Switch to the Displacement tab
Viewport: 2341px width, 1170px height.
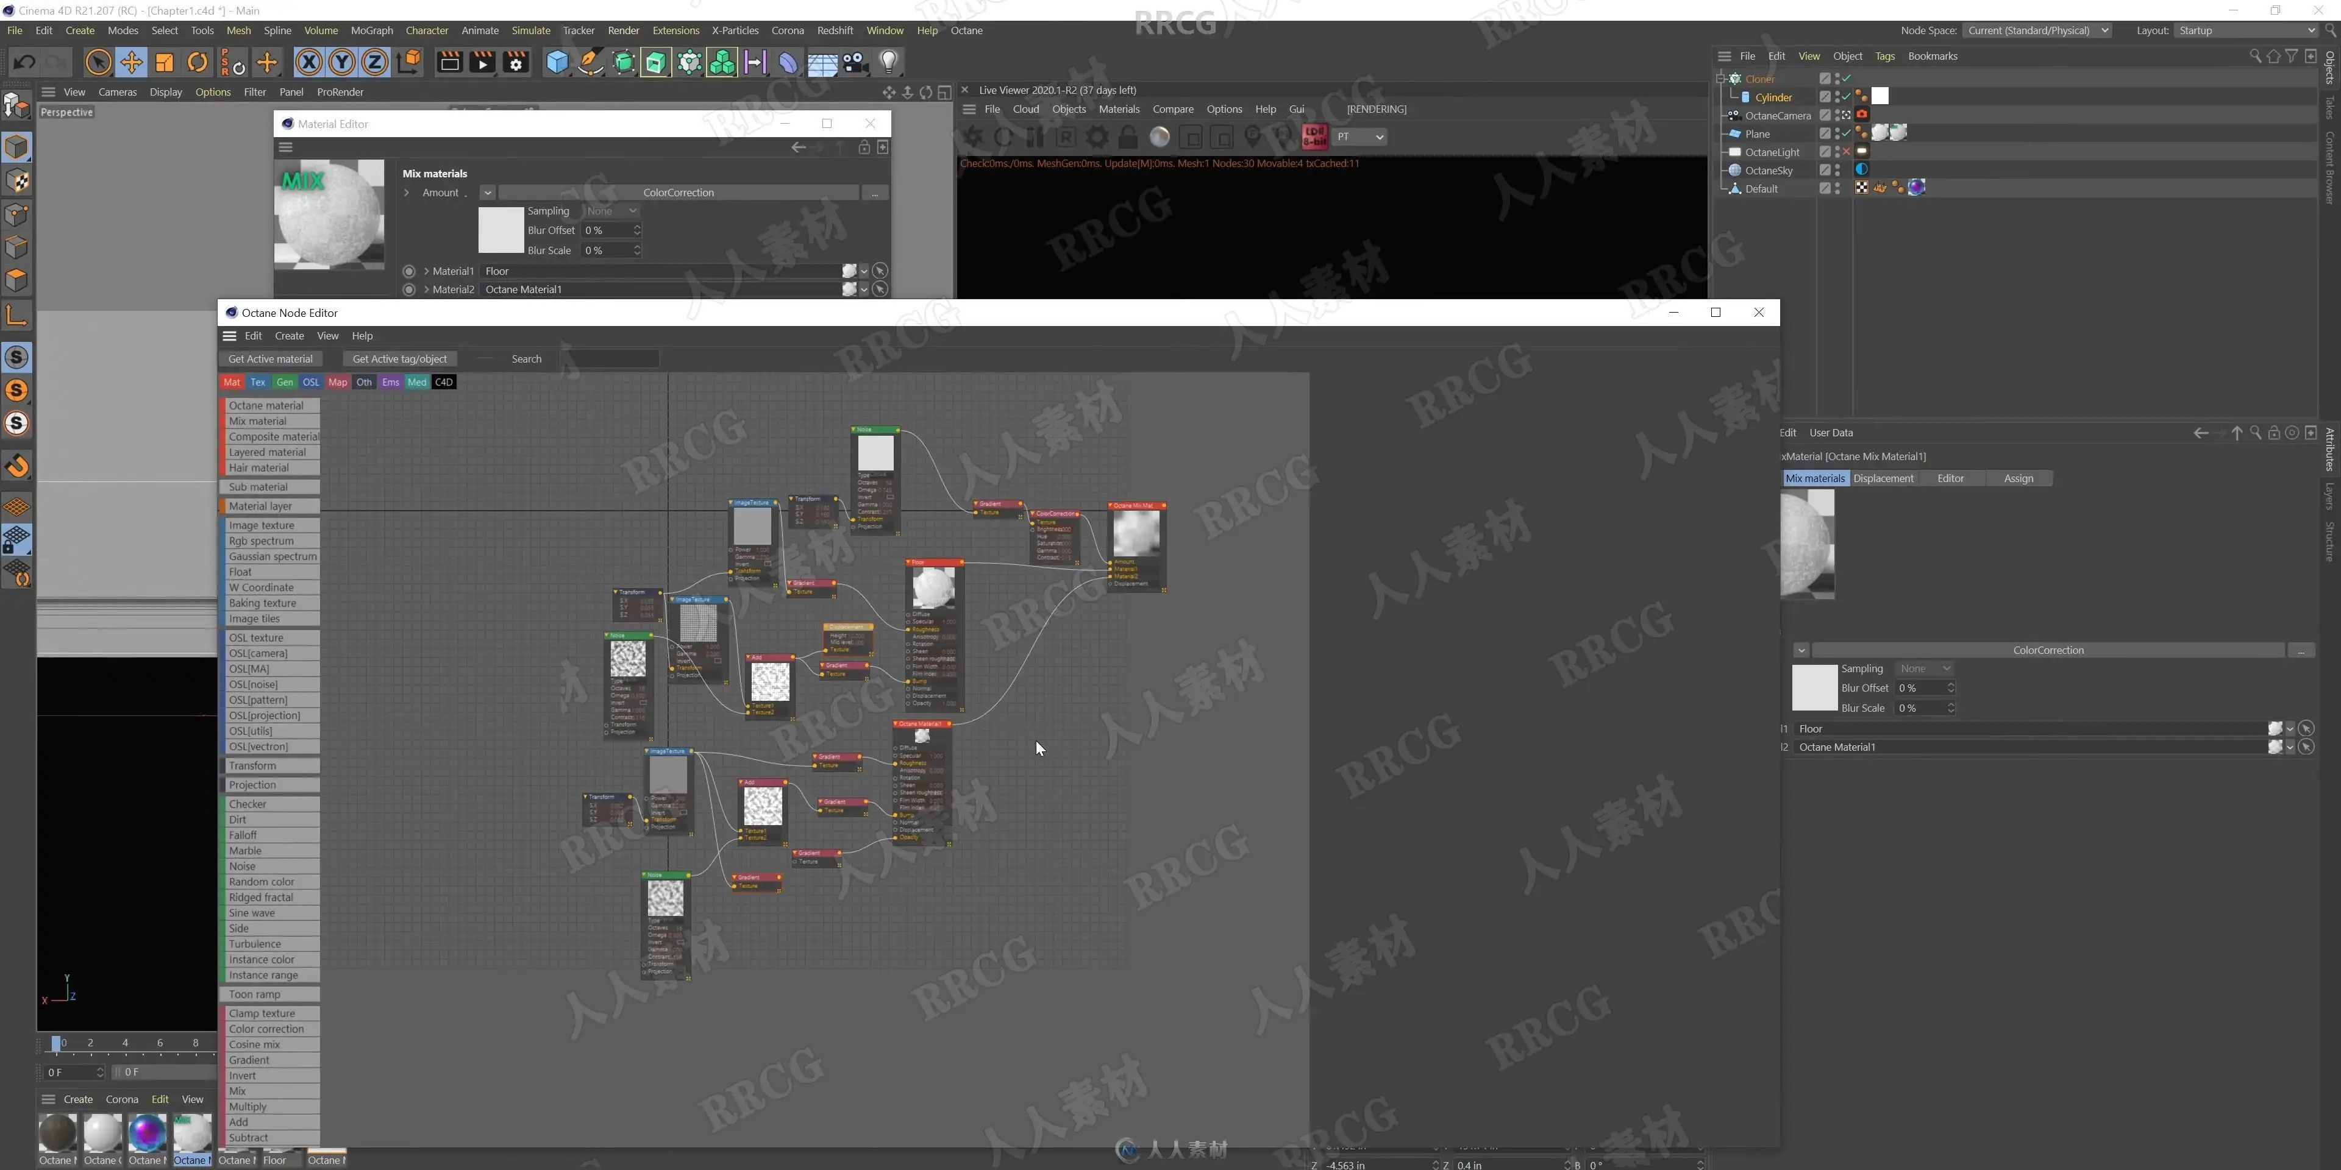pyautogui.click(x=1883, y=478)
